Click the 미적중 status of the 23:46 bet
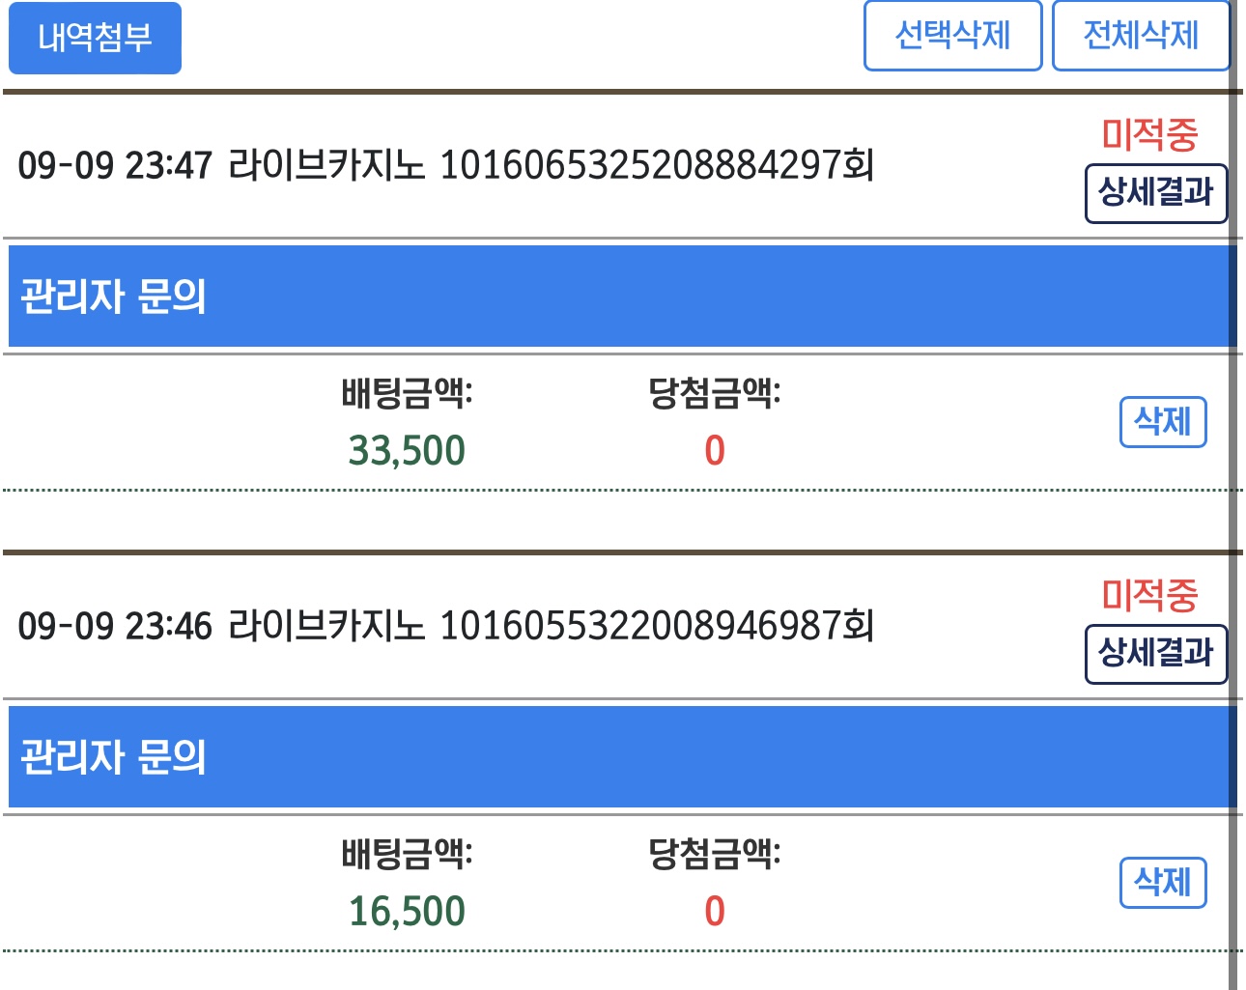The image size is (1246, 990). point(1149,595)
